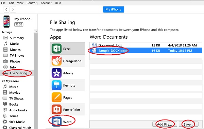Click the Save... button

(189, 124)
